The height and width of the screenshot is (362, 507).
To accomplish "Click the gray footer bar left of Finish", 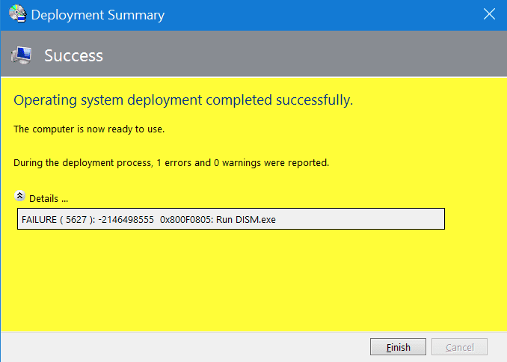I will pyautogui.click(x=187, y=347).
